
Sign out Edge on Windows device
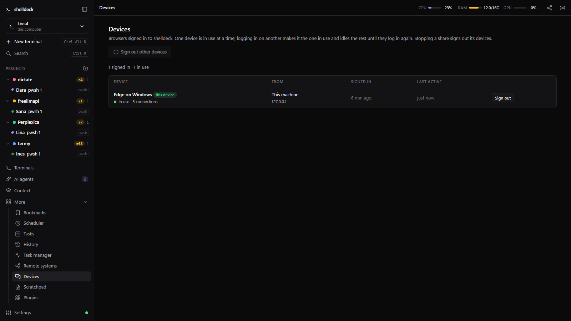pos(503,98)
